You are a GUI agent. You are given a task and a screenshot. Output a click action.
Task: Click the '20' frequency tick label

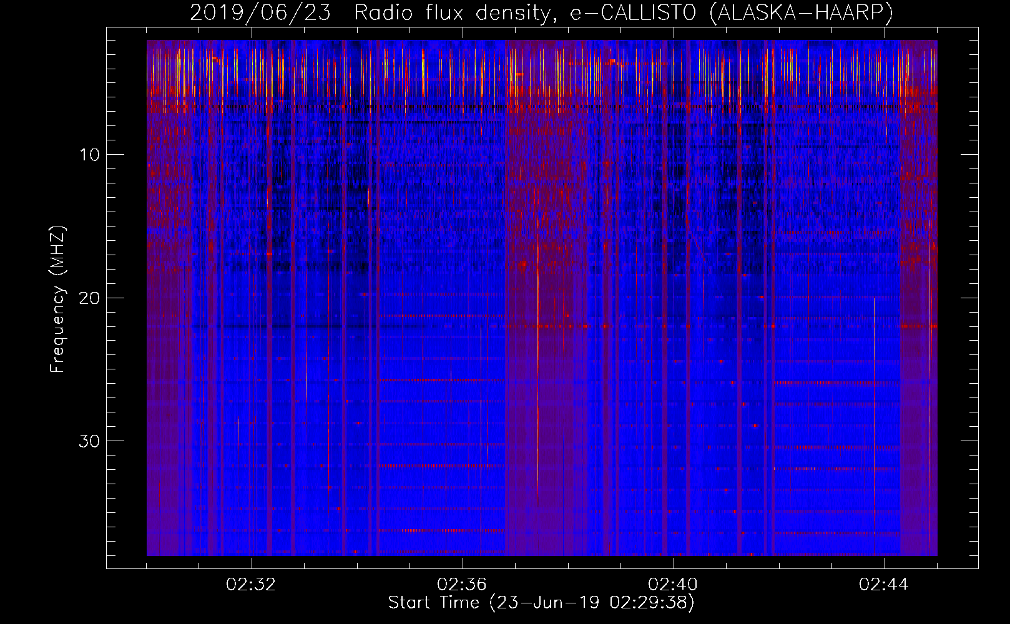[90, 298]
